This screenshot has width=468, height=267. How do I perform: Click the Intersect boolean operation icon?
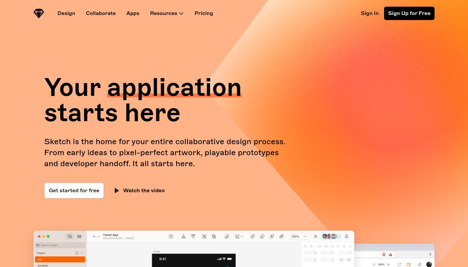(x=272, y=236)
